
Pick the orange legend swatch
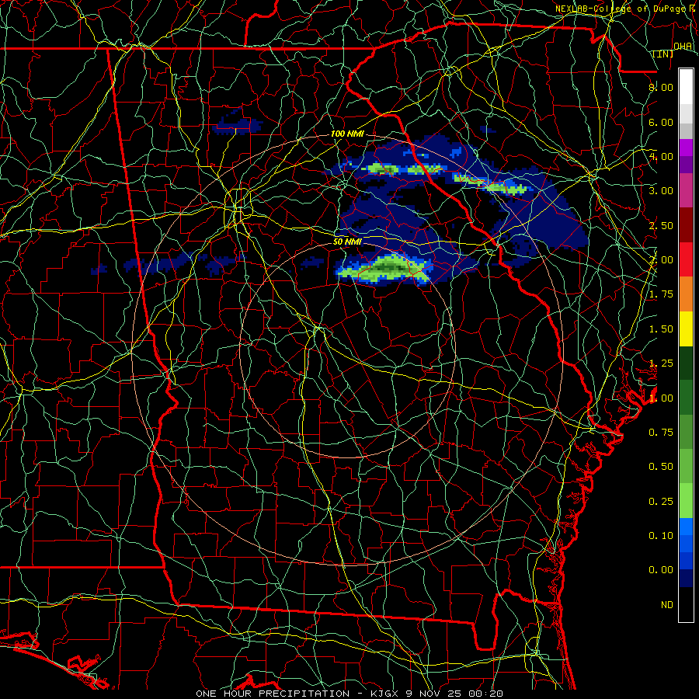coord(686,294)
